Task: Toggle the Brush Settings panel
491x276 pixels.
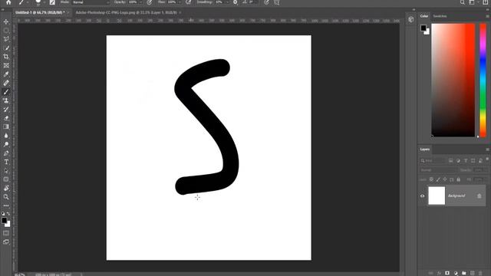Action: [x=52, y=2]
